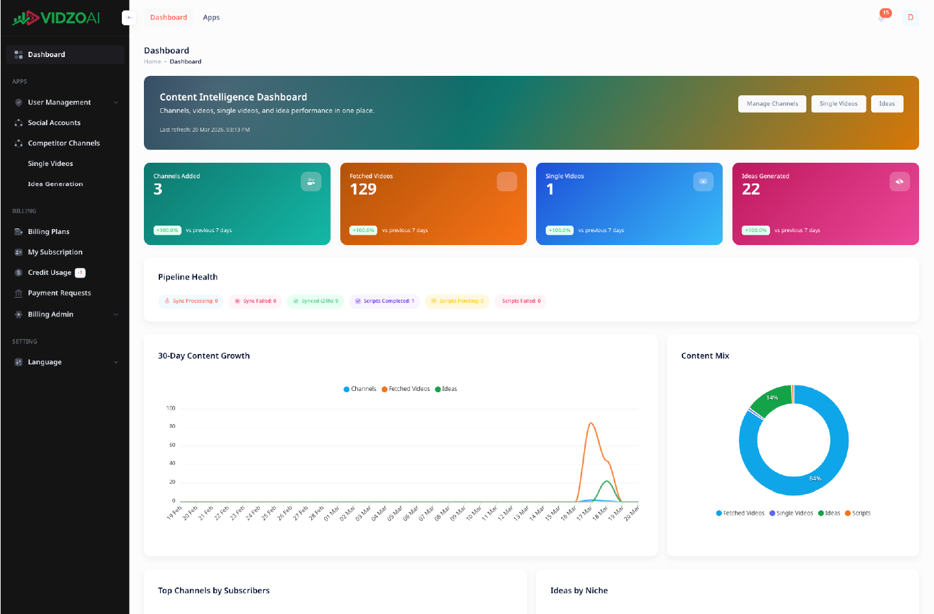The height and width of the screenshot is (614, 934).
Task: Click the Billing Plans sidebar icon
Action: click(19, 231)
